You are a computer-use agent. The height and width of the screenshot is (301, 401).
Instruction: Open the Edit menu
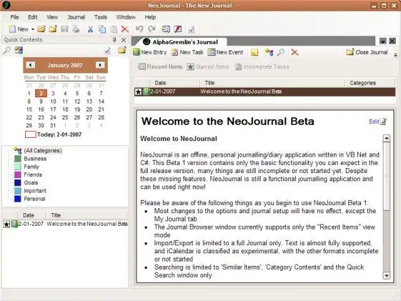(x=33, y=17)
